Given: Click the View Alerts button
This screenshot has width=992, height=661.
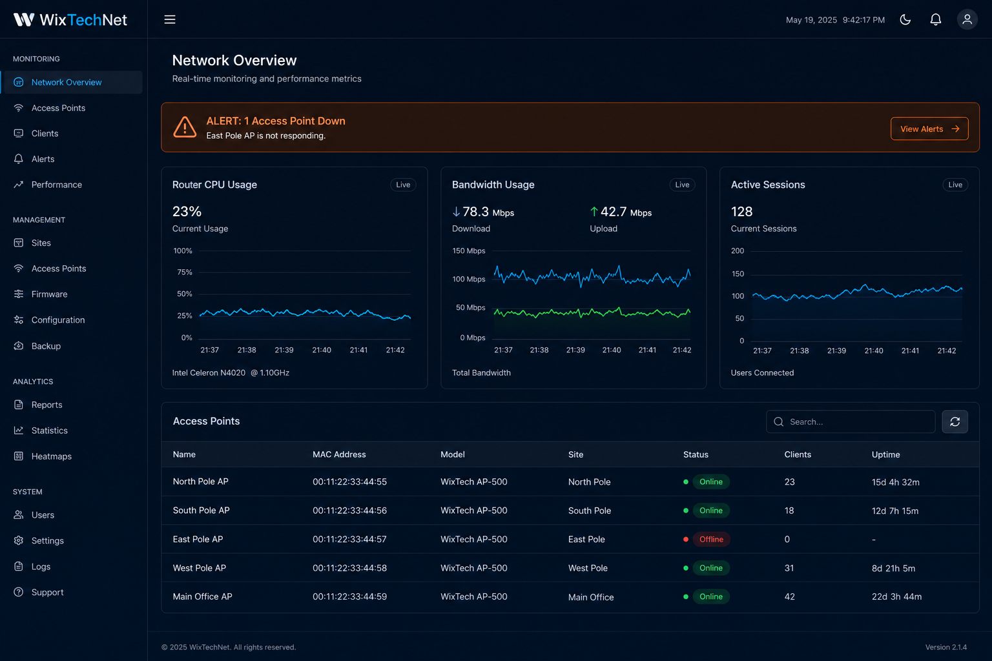Looking at the screenshot, I should point(929,129).
